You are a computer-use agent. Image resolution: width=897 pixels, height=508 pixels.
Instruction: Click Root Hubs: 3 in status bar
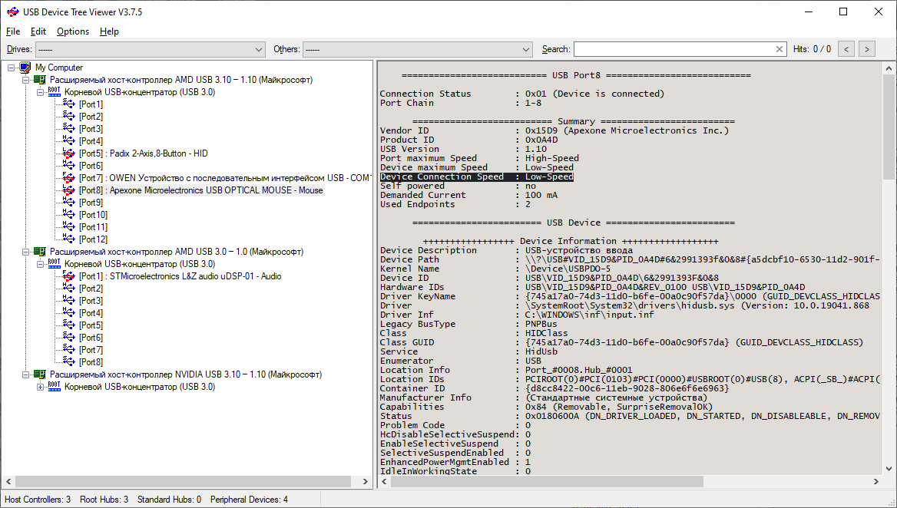pos(104,500)
